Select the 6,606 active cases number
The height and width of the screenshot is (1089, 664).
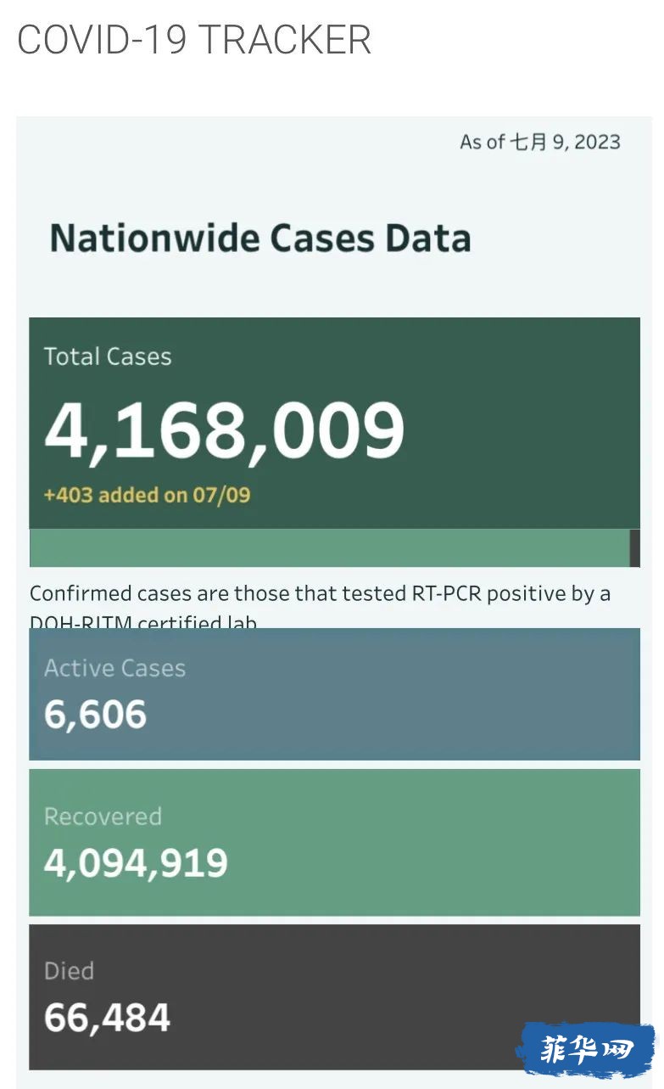coord(95,715)
